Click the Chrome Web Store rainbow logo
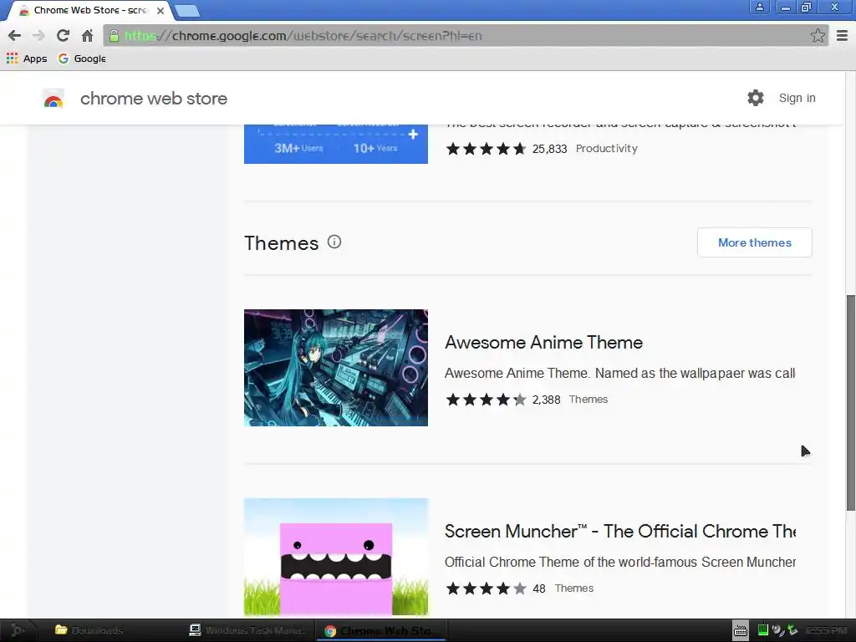856x642 pixels. [53, 99]
